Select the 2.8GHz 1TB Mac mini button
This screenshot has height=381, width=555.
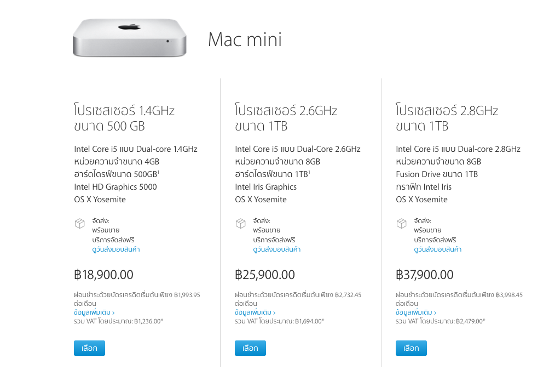tap(411, 348)
